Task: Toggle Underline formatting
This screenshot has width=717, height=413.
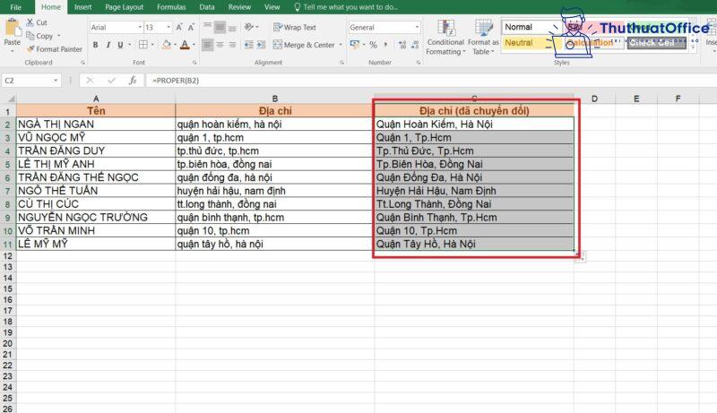Action: [120, 45]
